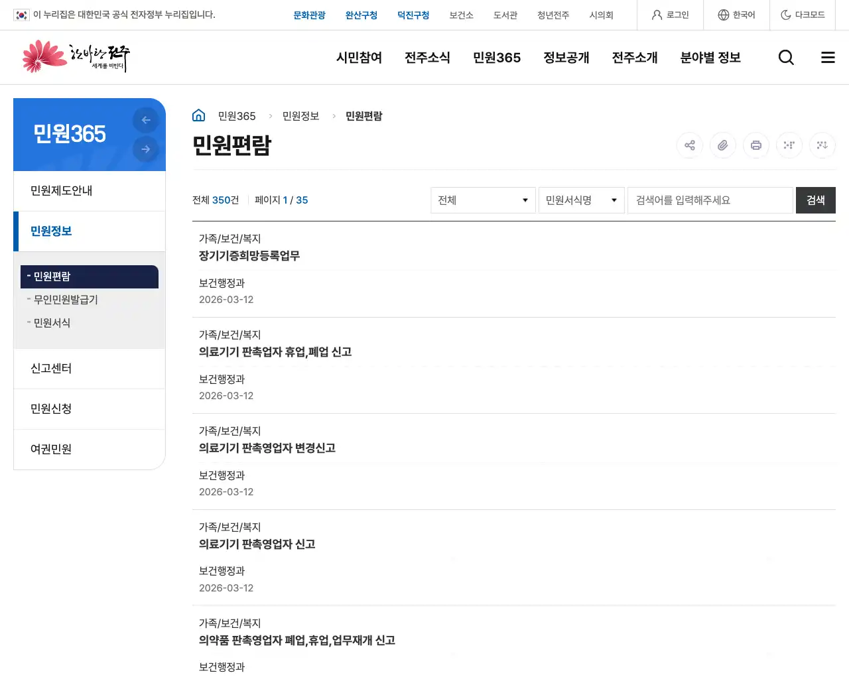Expand 신고센터 in the sidebar

(x=90, y=369)
